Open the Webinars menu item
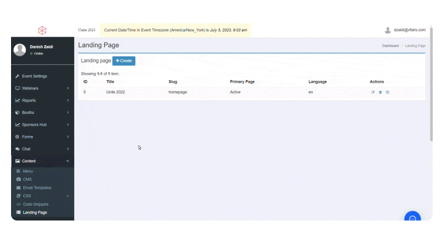This screenshot has width=445, height=245. [x=42, y=88]
